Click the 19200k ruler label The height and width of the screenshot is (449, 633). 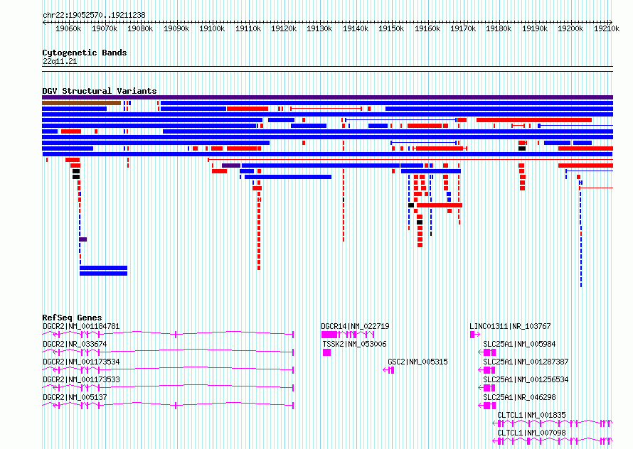coord(570,28)
